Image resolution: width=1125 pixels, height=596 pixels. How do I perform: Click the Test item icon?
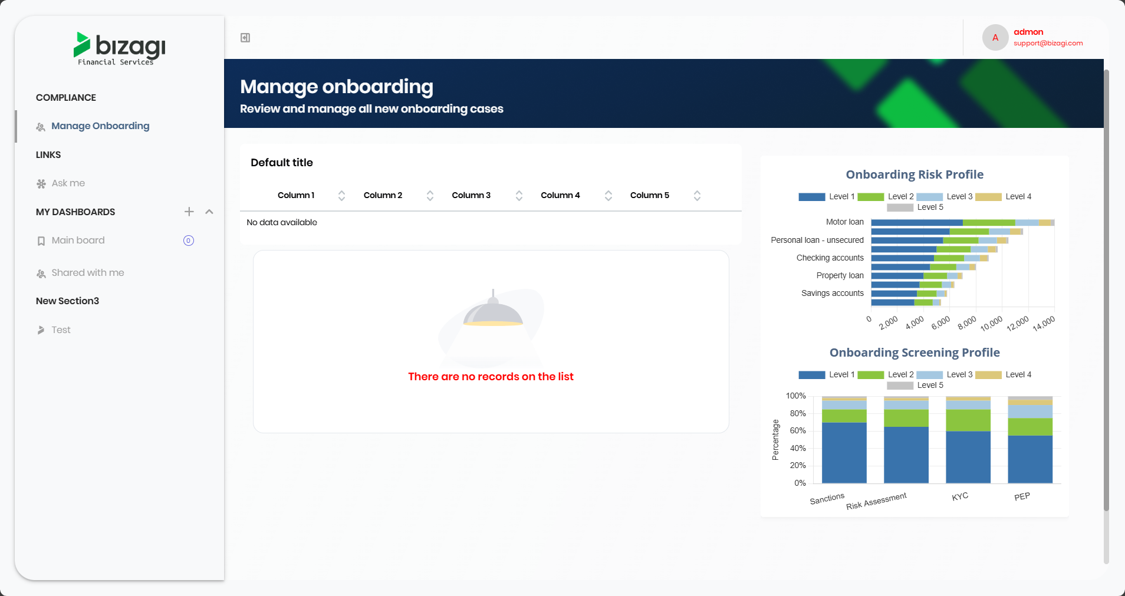tap(41, 330)
